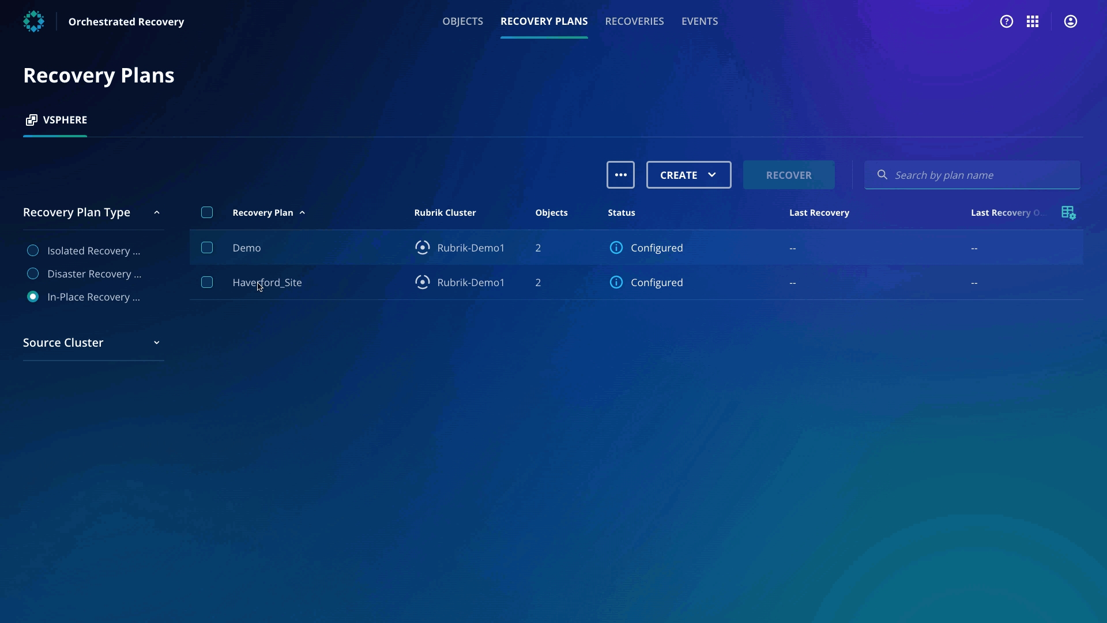Click the three-dots more actions button

(x=620, y=175)
